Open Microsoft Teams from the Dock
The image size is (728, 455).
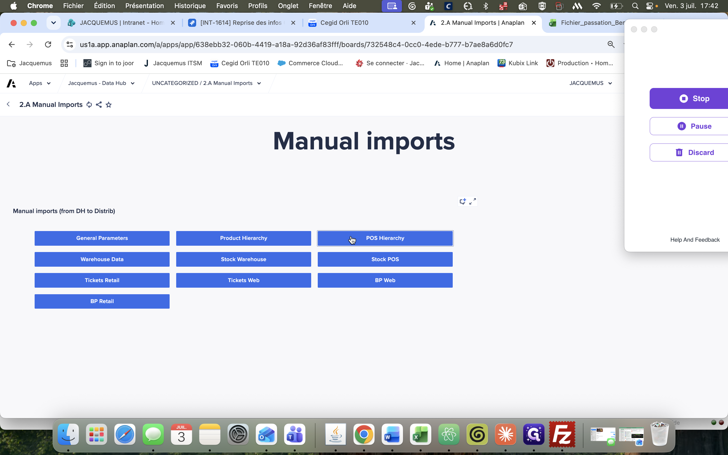point(294,434)
